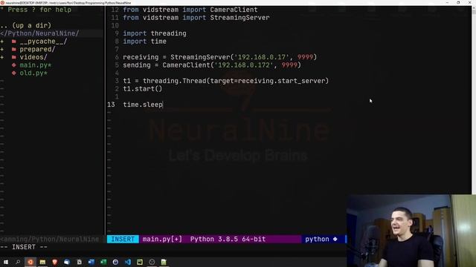The width and height of the screenshot is (476, 267).
Task: Click line number 13 in the gutter
Action: point(111,105)
